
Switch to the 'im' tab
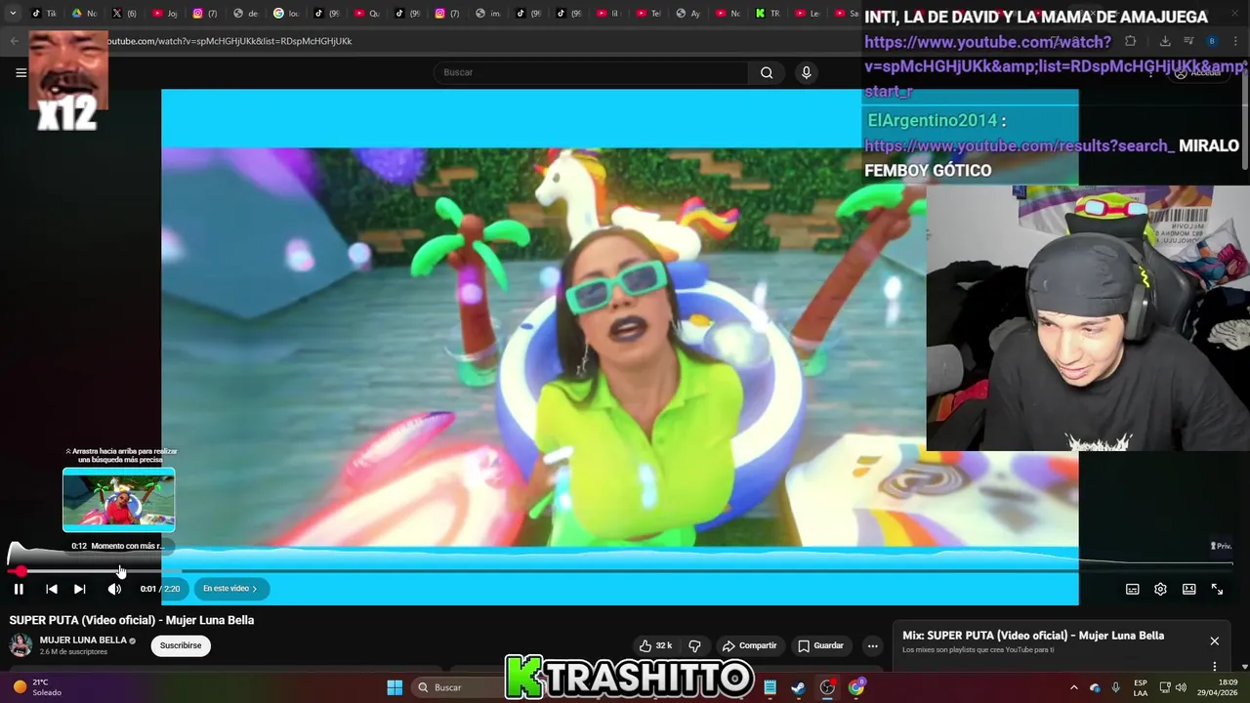(x=487, y=14)
